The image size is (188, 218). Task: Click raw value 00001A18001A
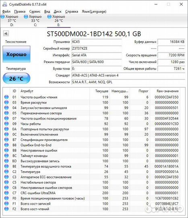pyautogui.click(x=167, y=166)
